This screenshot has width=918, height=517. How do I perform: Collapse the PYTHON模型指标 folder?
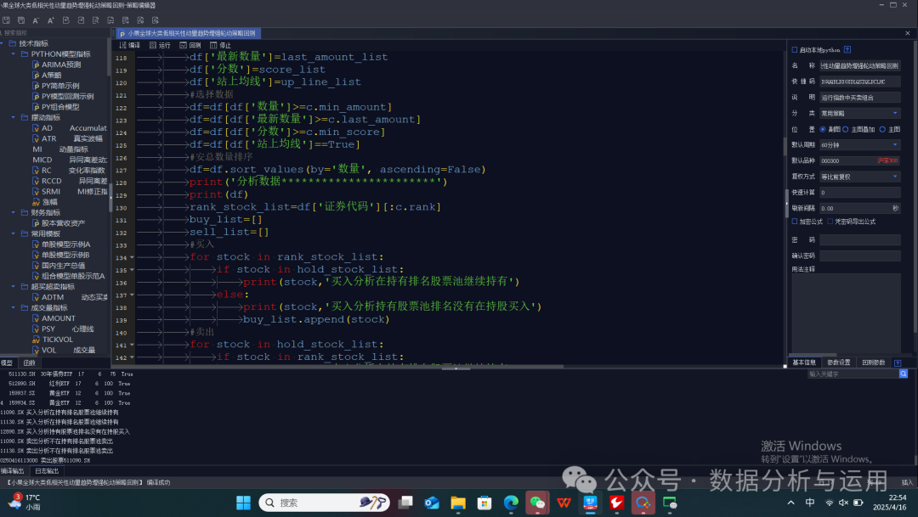14,53
